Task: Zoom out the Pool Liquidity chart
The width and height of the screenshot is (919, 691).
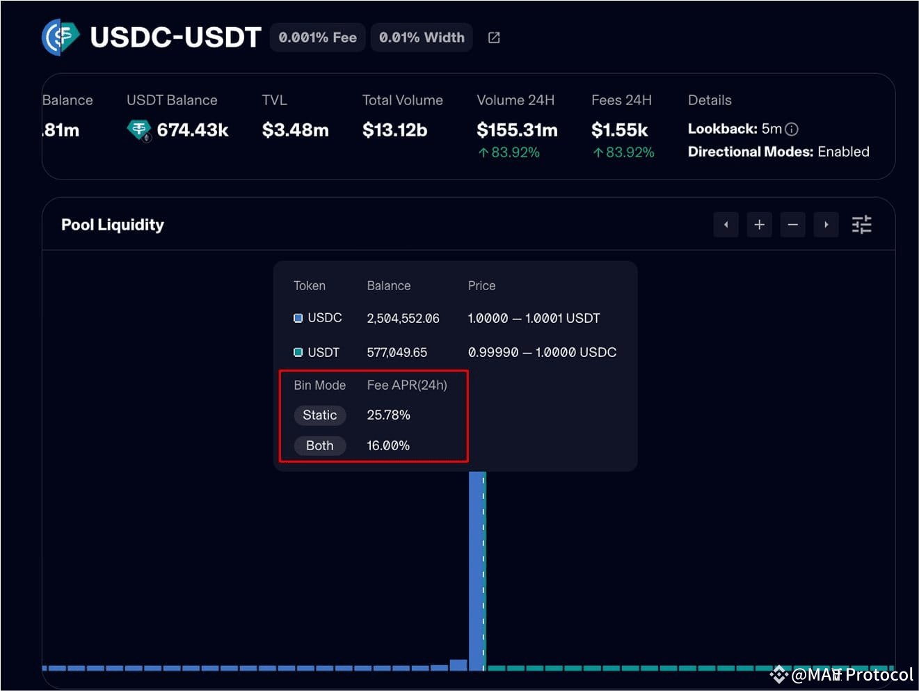Action: [792, 225]
